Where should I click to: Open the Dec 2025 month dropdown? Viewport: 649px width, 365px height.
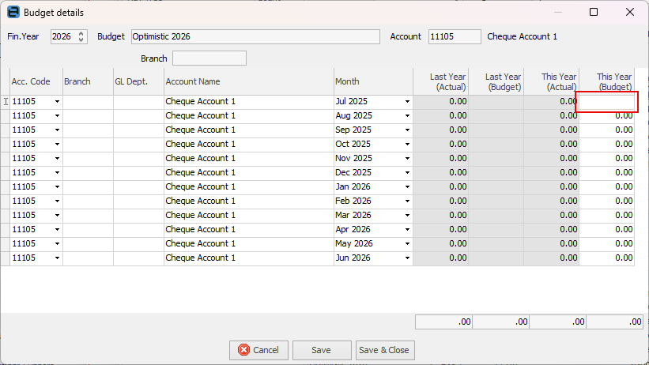point(407,173)
